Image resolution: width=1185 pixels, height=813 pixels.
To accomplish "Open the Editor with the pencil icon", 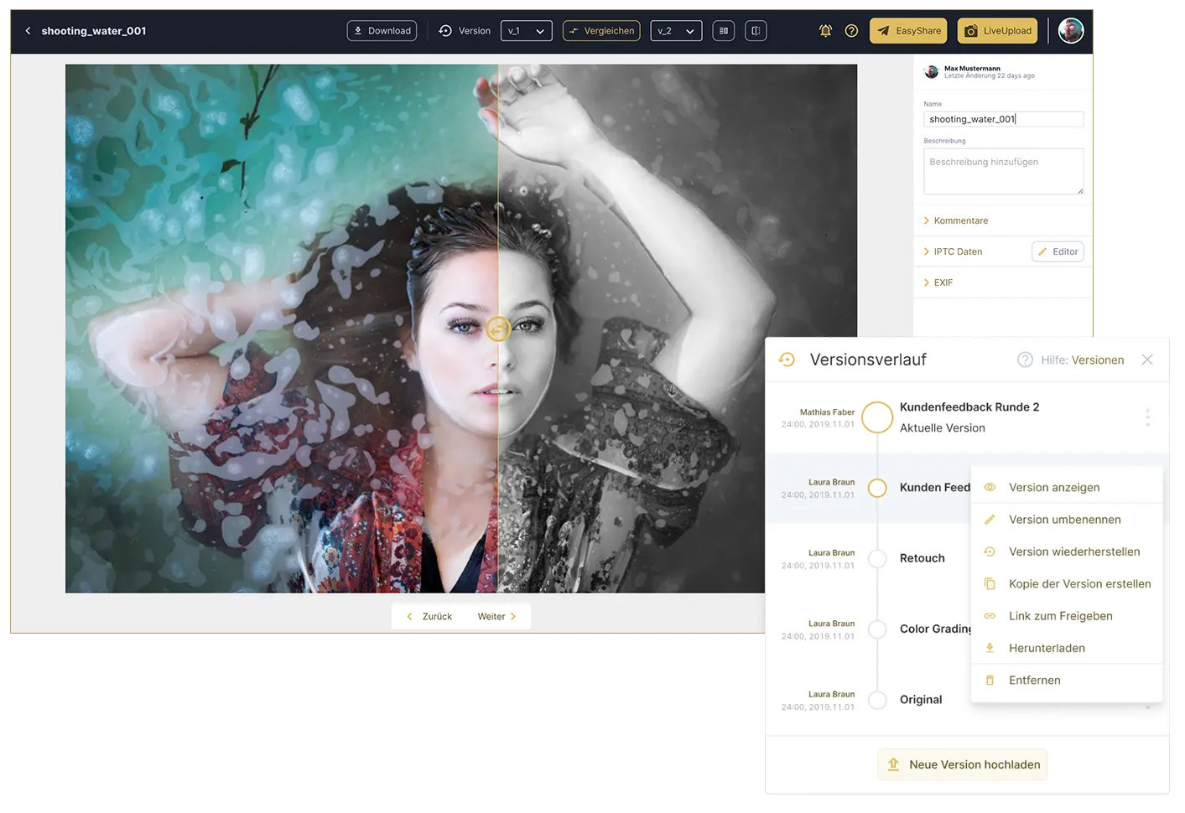I will point(1058,251).
